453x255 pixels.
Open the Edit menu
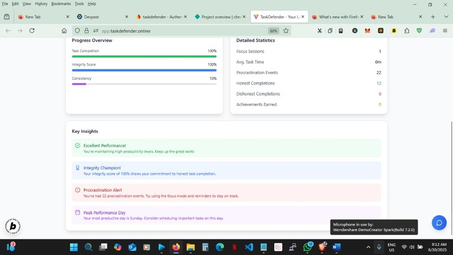pyautogui.click(x=15, y=4)
